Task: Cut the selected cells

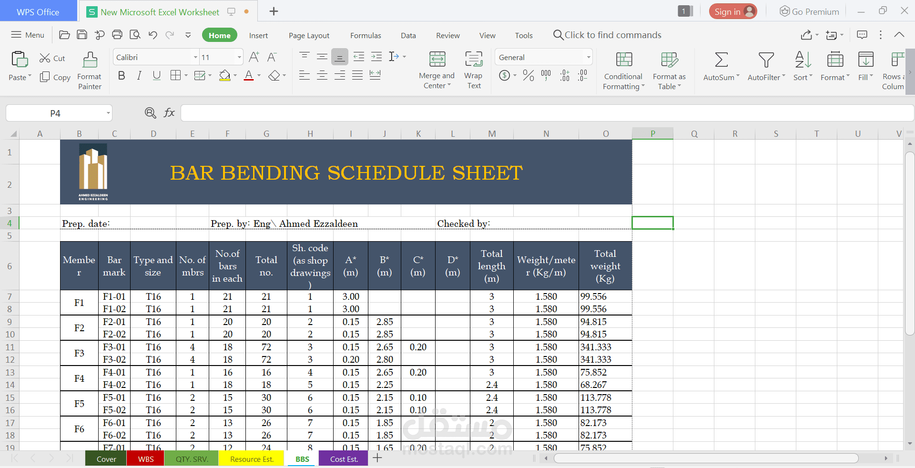Action: tap(52, 58)
